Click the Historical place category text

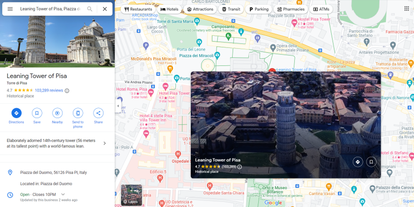[x=20, y=96]
